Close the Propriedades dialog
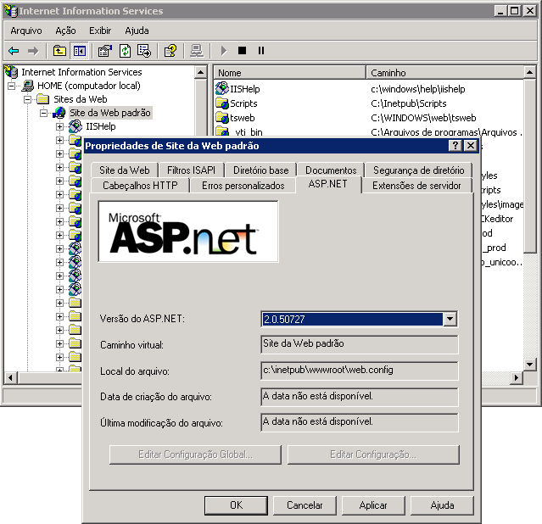This screenshot has height=524, width=542. pyautogui.click(x=471, y=146)
